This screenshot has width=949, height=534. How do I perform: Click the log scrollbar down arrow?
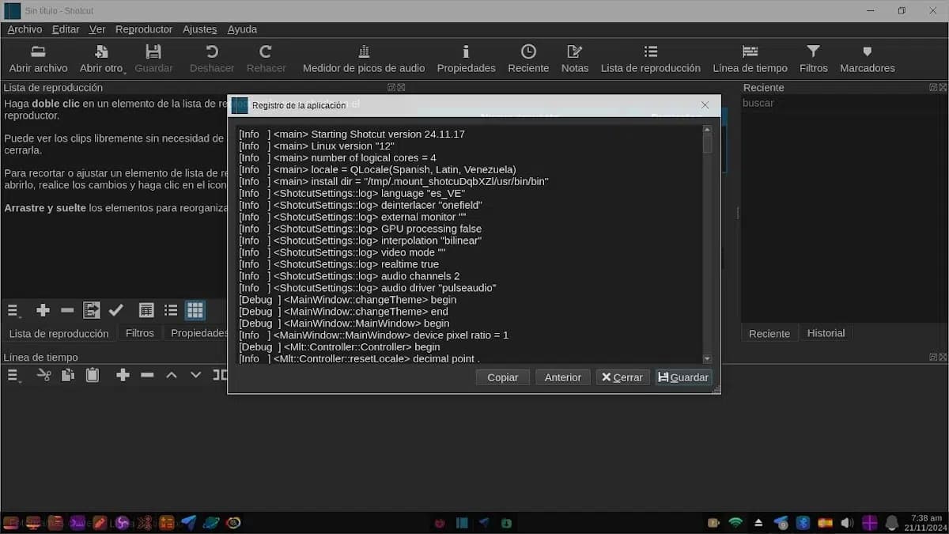click(707, 359)
